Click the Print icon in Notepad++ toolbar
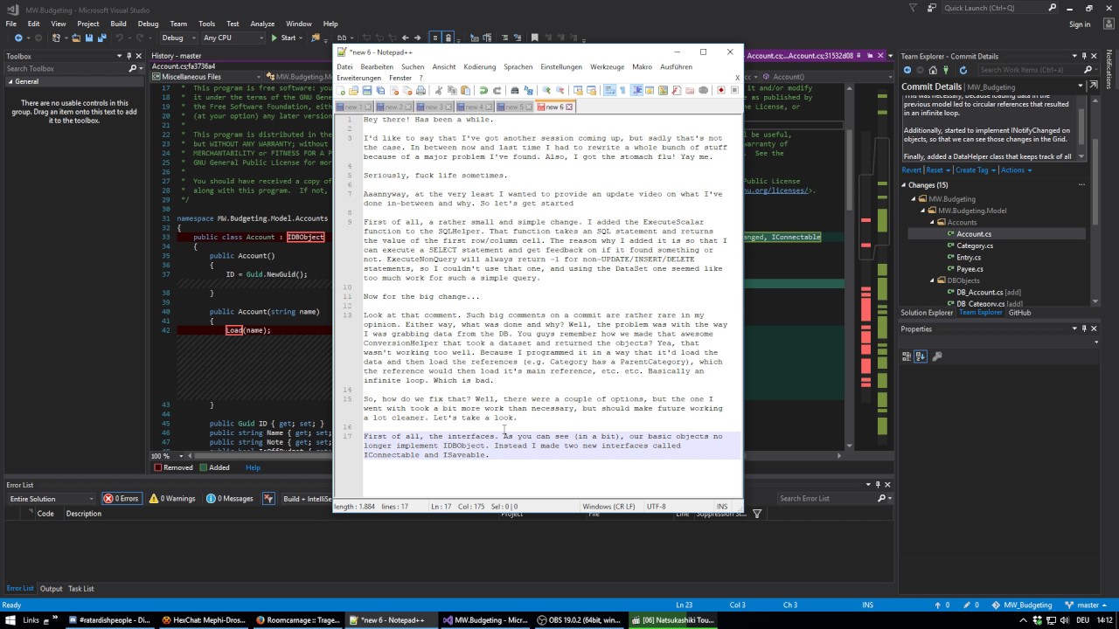 pyautogui.click(x=420, y=90)
